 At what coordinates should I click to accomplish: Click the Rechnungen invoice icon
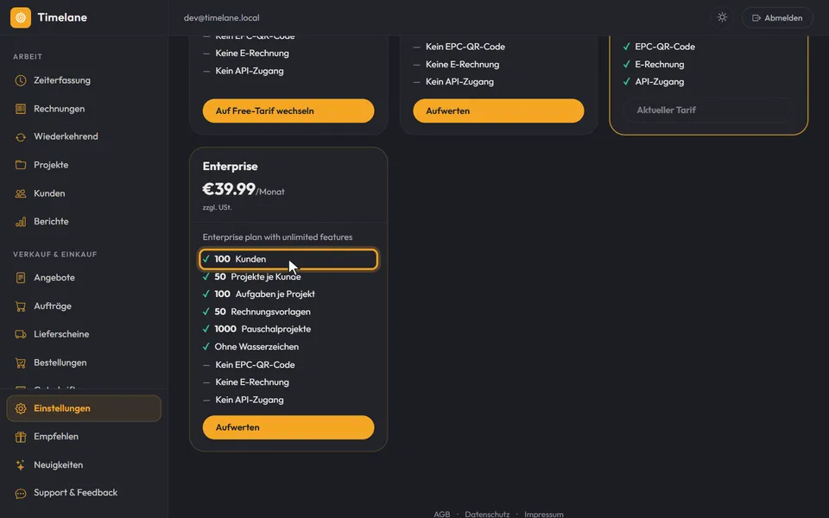[21, 109]
